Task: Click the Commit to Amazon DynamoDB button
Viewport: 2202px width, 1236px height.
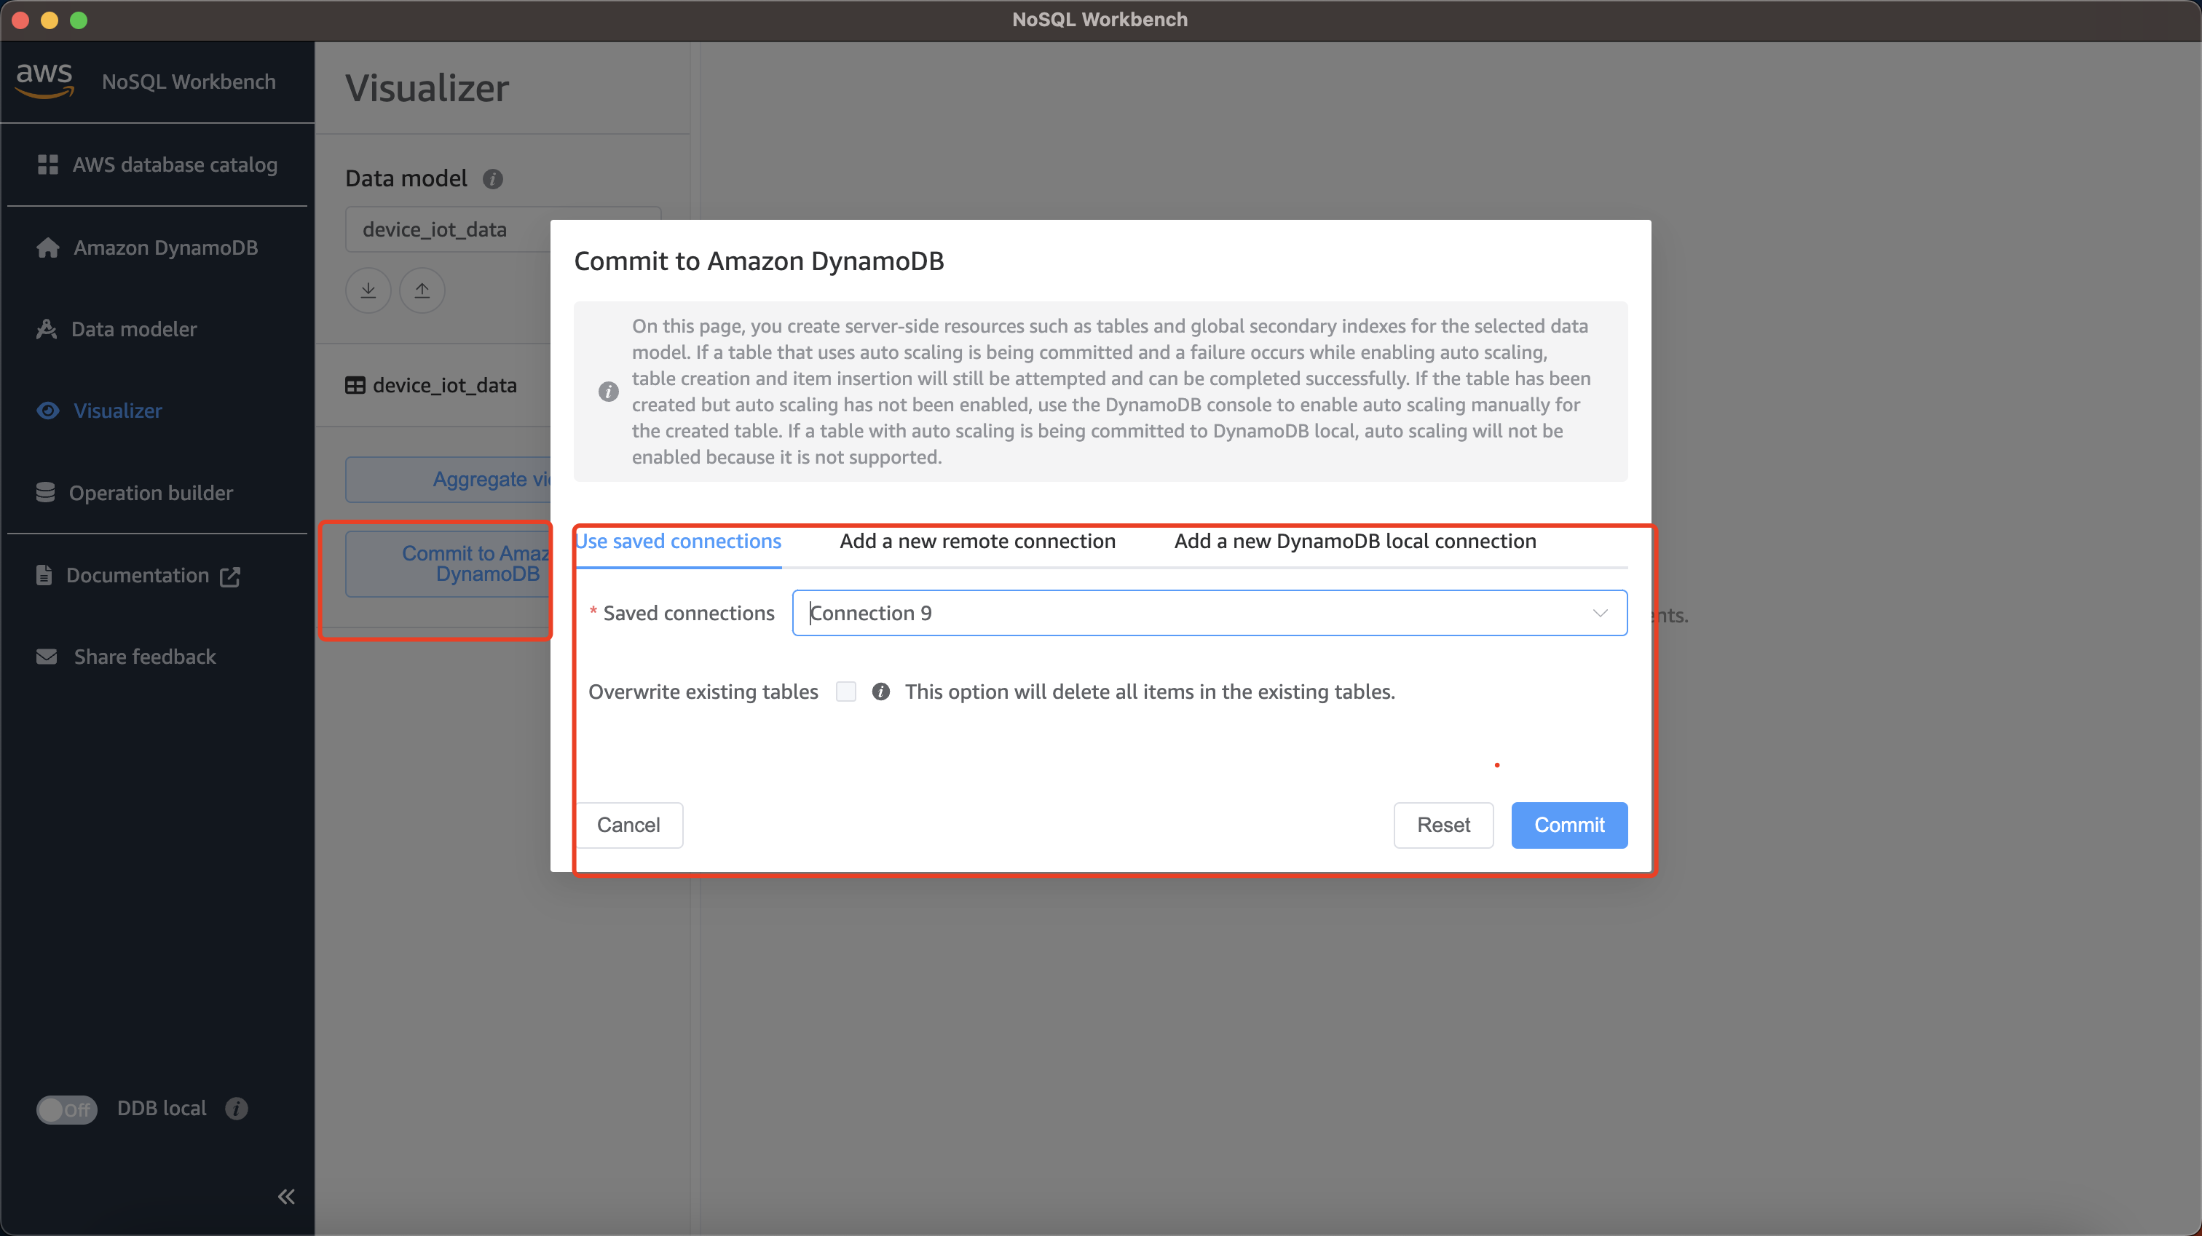Action: click(448, 564)
